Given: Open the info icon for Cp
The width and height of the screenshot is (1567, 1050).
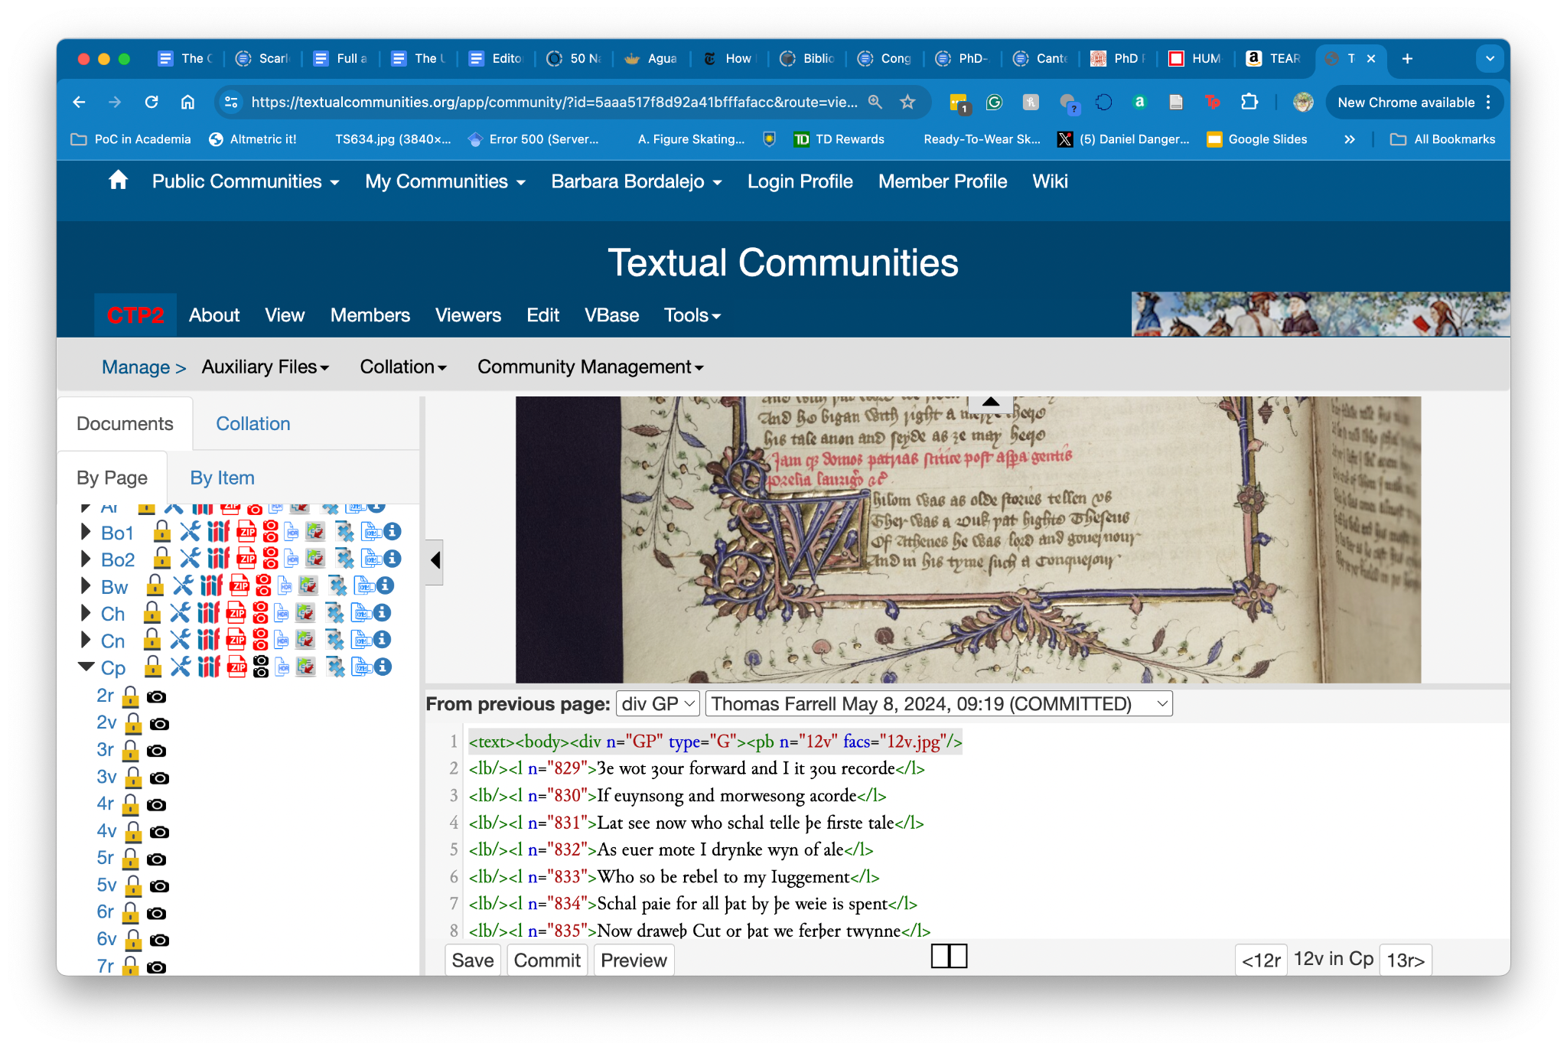Looking at the screenshot, I should click(383, 667).
